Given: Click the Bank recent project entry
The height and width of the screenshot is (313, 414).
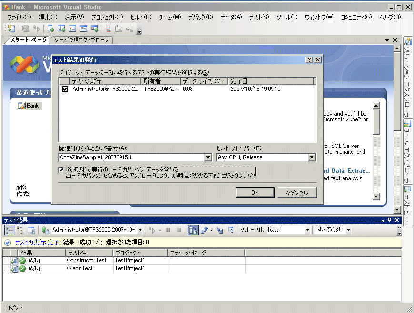Looking at the screenshot, I should pyautogui.click(x=30, y=106).
